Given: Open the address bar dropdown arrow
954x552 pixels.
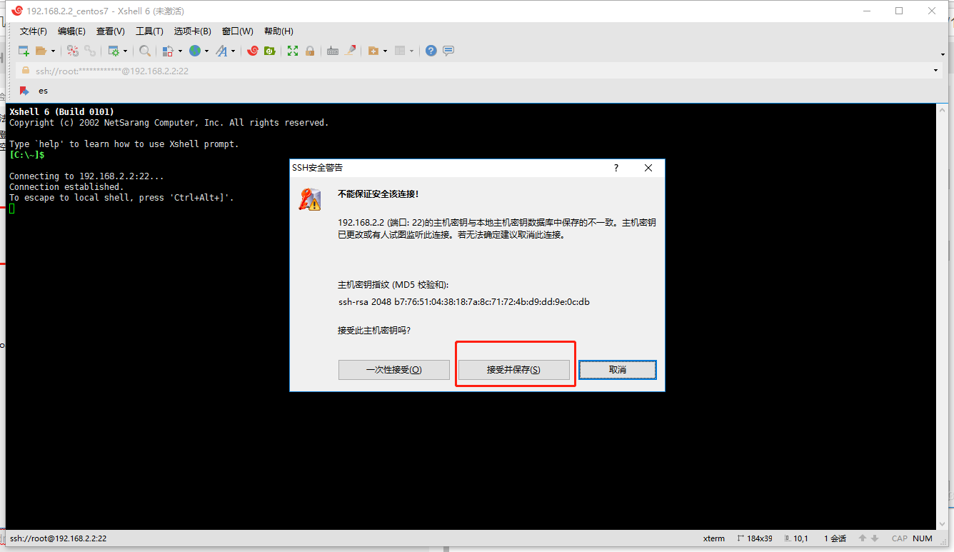Looking at the screenshot, I should [935, 70].
